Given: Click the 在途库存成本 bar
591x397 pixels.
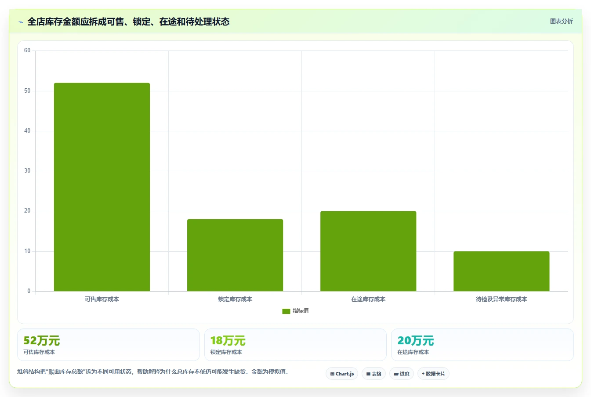Looking at the screenshot, I should (368, 251).
